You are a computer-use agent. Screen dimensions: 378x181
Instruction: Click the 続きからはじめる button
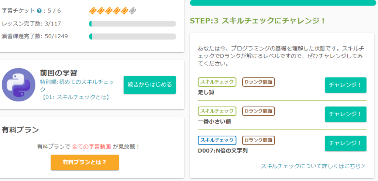150,85
